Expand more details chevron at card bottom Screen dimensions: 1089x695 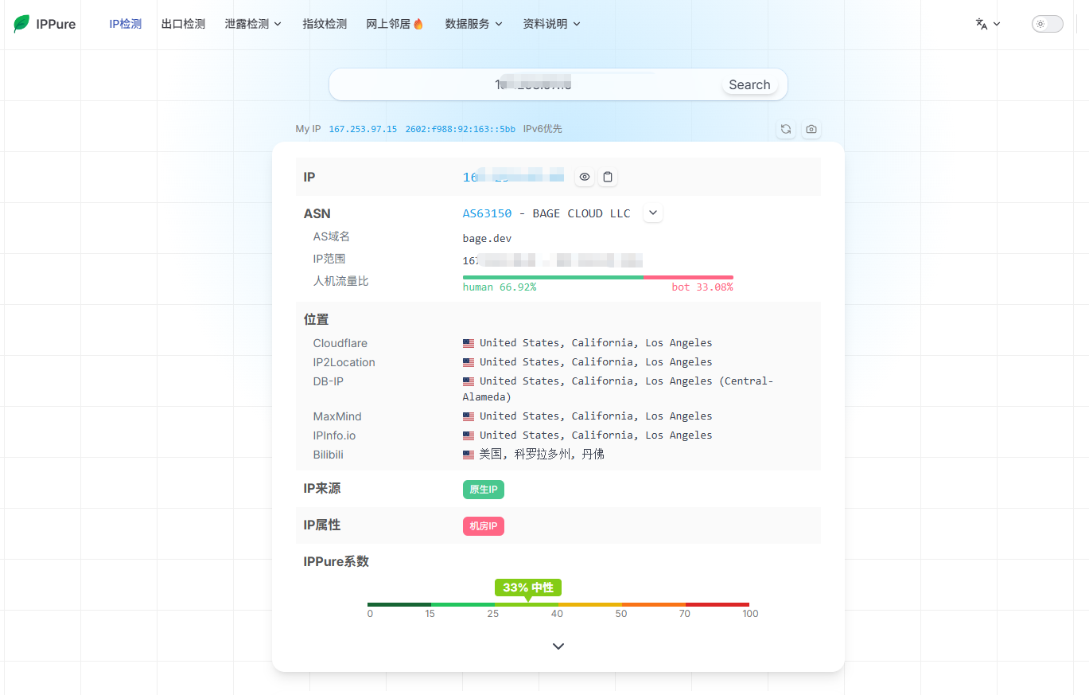(558, 646)
